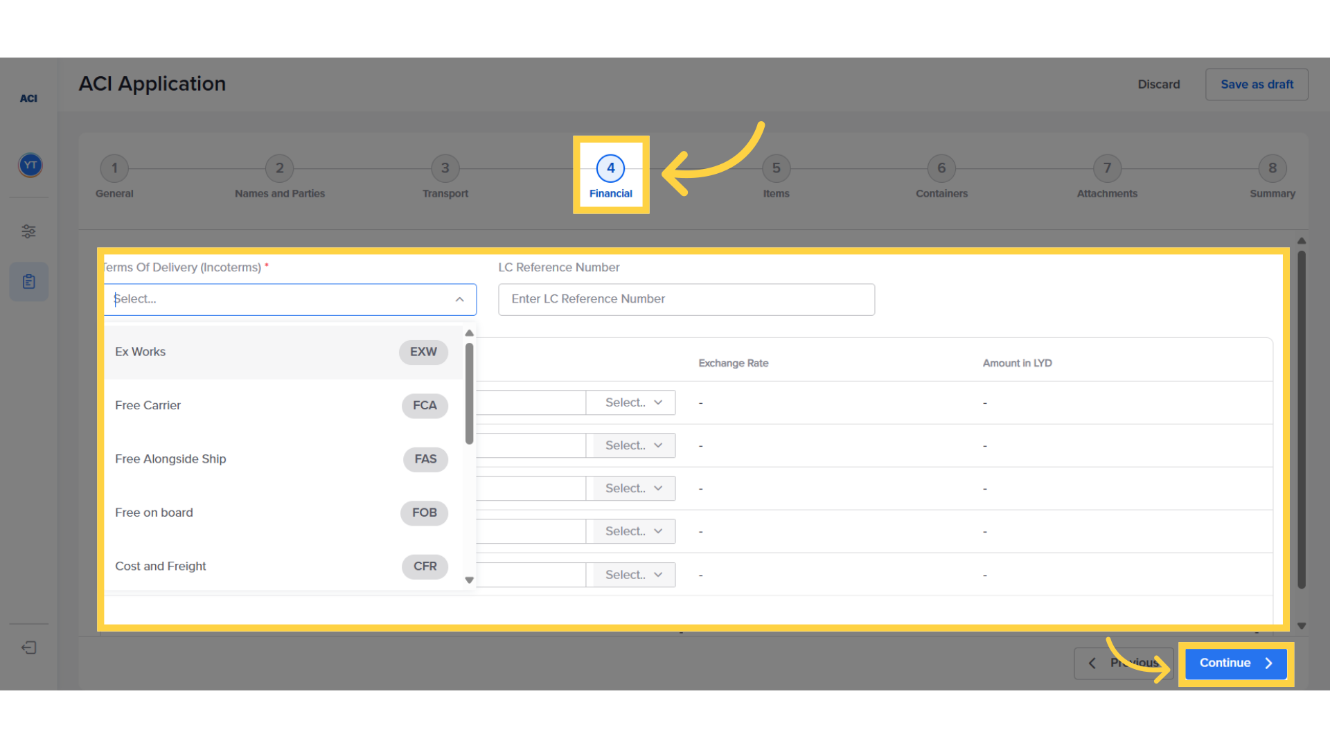The height and width of the screenshot is (748, 1330).
Task: Click the ACI logo in sidebar
Action: 28,98
